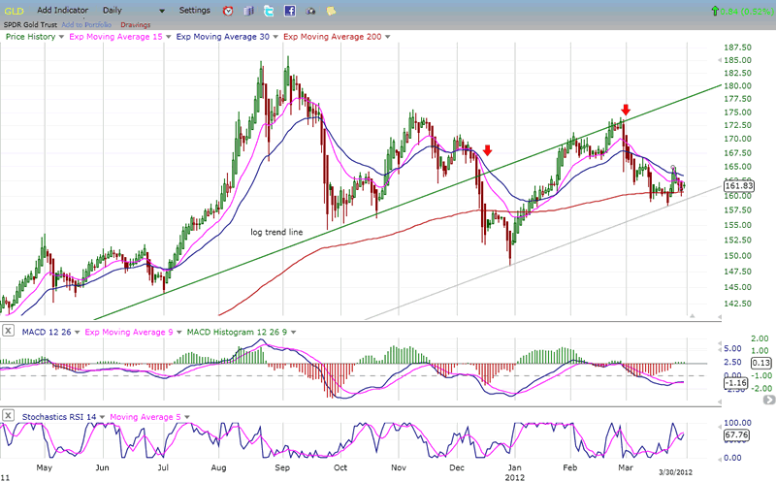Click the 67.76 Stochastics value label
Image resolution: width=776 pixels, height=482 pixels.
pos(736,435)
